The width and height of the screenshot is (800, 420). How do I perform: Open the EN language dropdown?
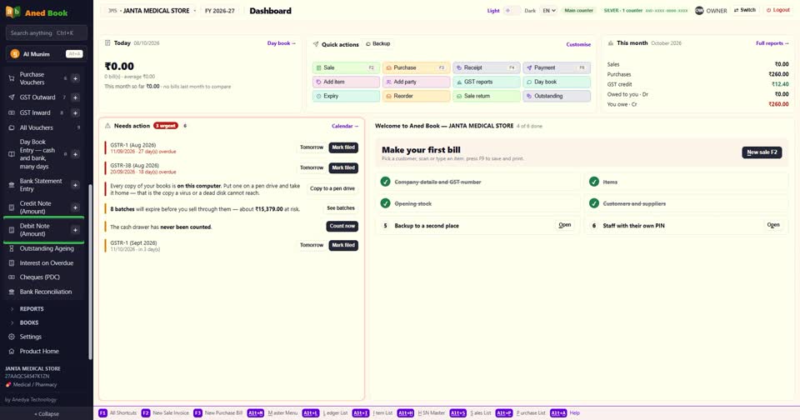coord(548,10)
